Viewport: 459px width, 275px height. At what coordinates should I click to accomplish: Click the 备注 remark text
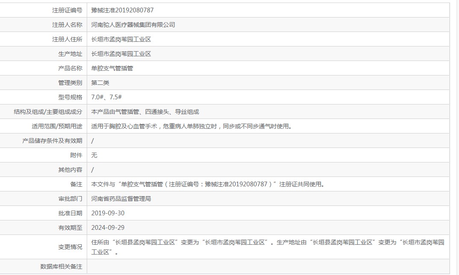[x=208, y=184]
